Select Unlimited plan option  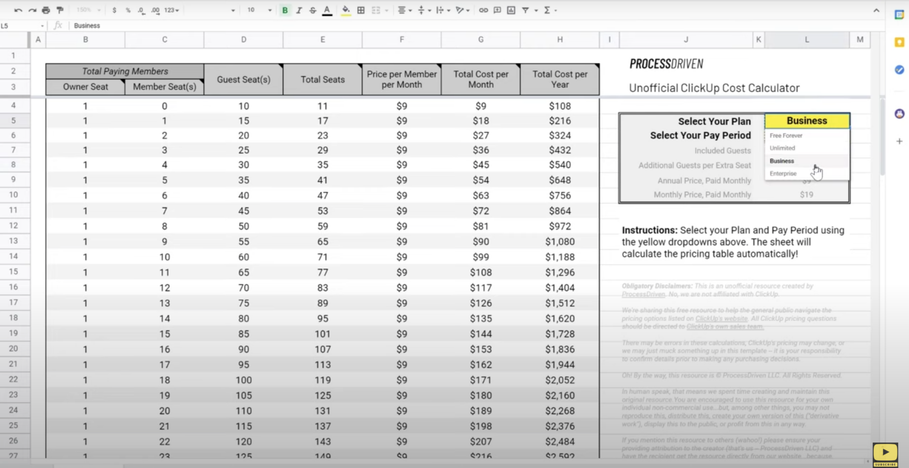click(x=807, y=148)
